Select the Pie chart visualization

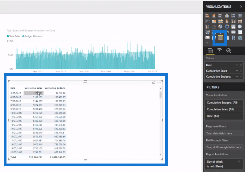point(220,27)
